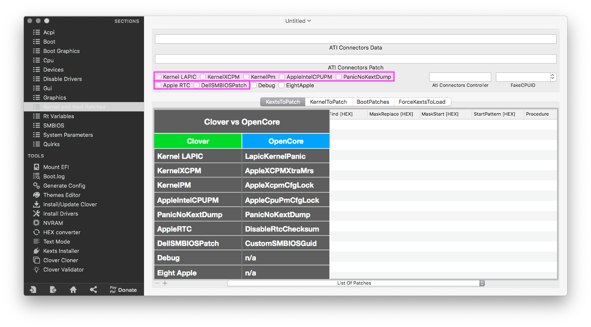Click the MaskStart [HEX] column header
This screenshot has width=591, height=327.
445,114
